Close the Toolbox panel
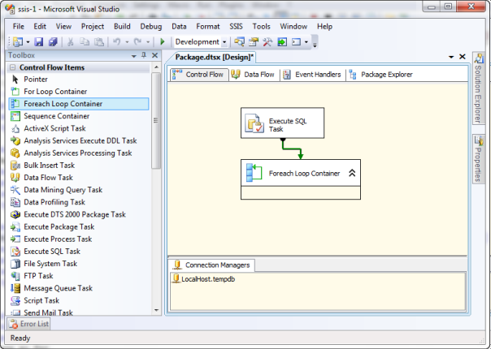This screenshot has width=491, height=349. click(154, 55)
